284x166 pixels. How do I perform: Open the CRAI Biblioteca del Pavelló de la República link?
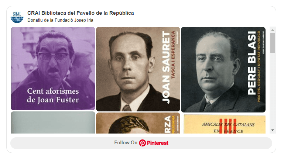click(x=81, y=13)
